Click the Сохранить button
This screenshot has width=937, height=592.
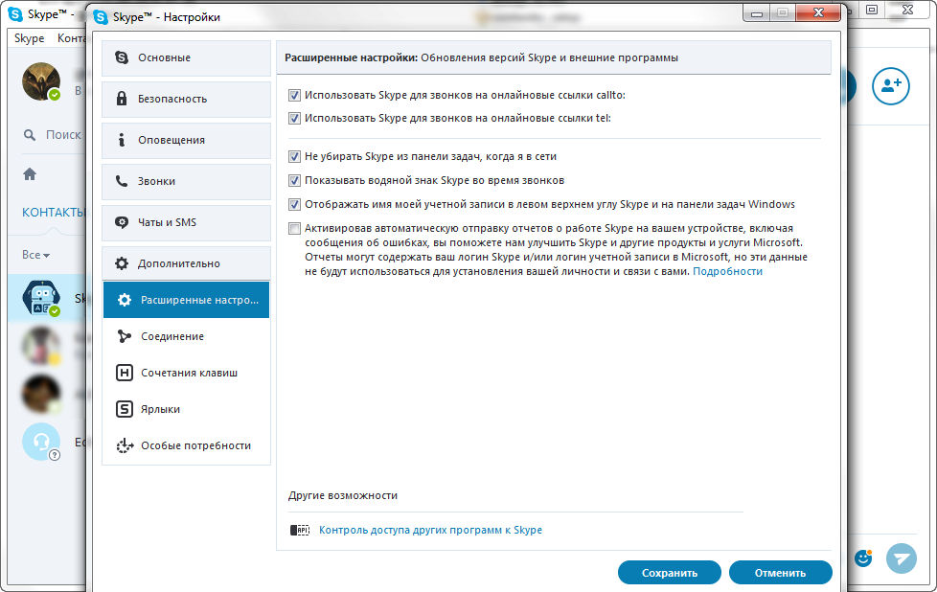point(669,573)
